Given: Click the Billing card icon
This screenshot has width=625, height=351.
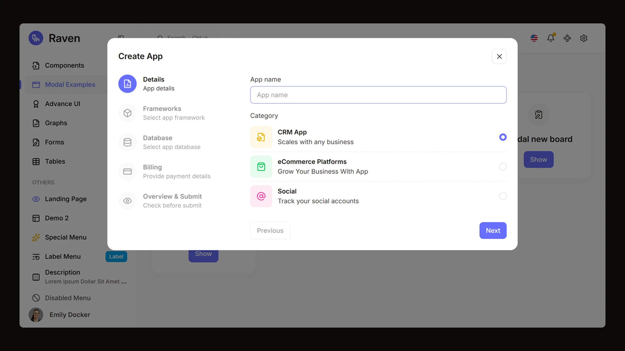Looking at the screenshot, I should tap(128, 172).
